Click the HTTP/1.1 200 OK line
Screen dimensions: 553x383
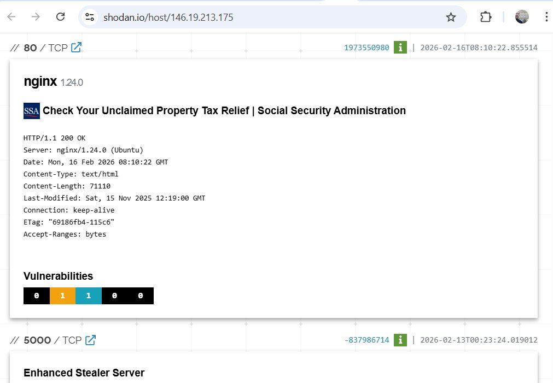pyautogui.click(x=54, y=138)
